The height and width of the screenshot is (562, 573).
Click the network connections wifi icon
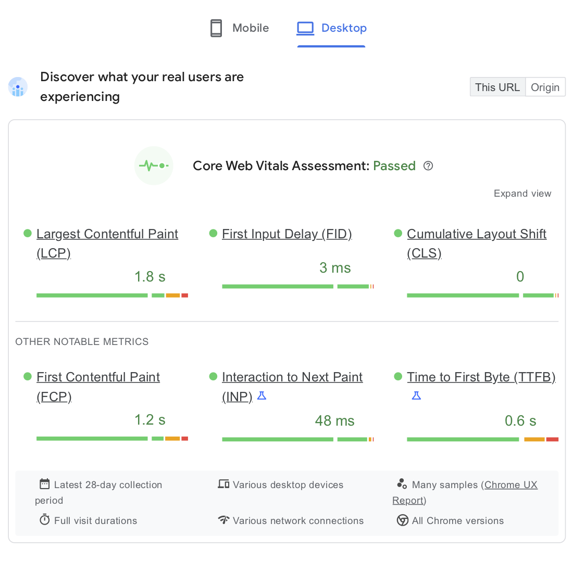pos(224,520)
